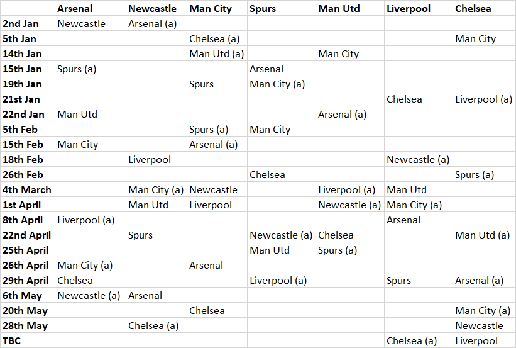Select the 2nd Jan row label
Image resolution: width=516 pixels, height=348 pixels.
[x=28, y=24]
